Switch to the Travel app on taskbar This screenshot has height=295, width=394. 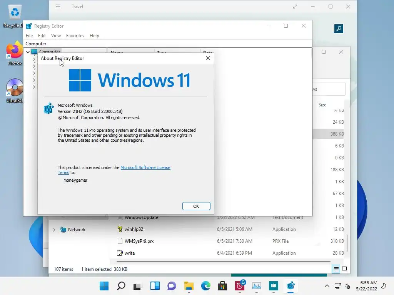click(274, 286)
